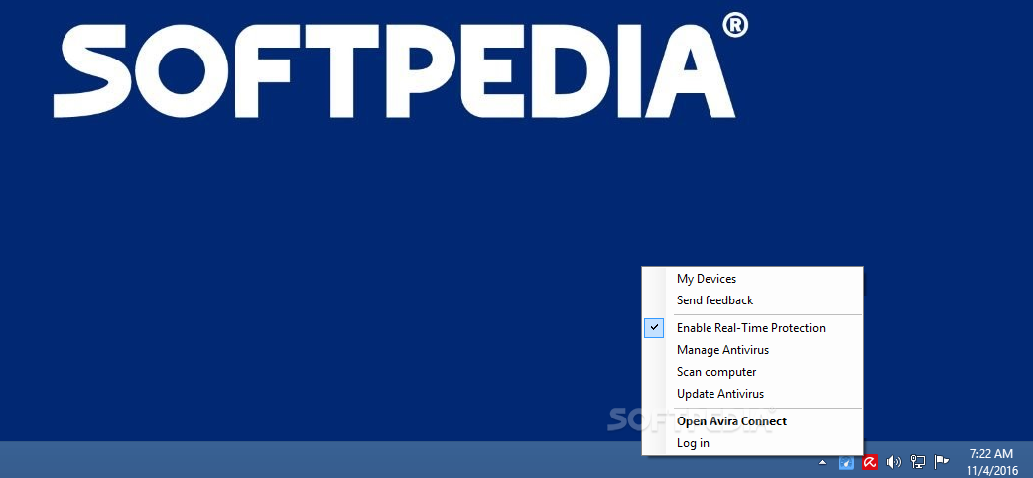Open the network status tray icon
This screenshot has width=1033, height=478.
(917, 462)
